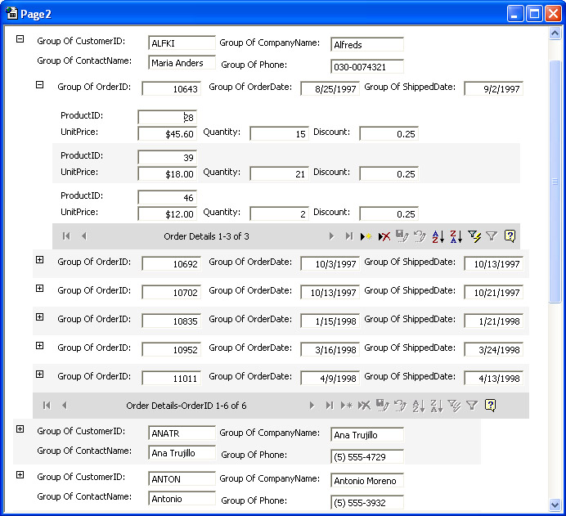Sort descending in Order Details 1-3 bar
This screenshot has width=566, height=516.
click(x=456, y=236)
